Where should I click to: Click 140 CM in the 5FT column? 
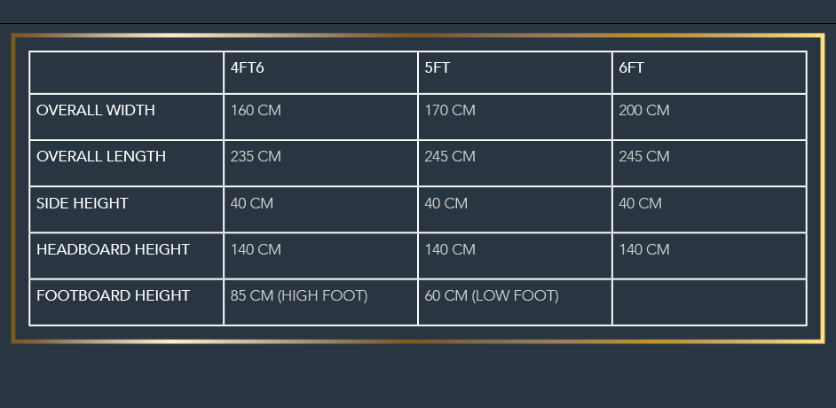[x=449, y=250]
